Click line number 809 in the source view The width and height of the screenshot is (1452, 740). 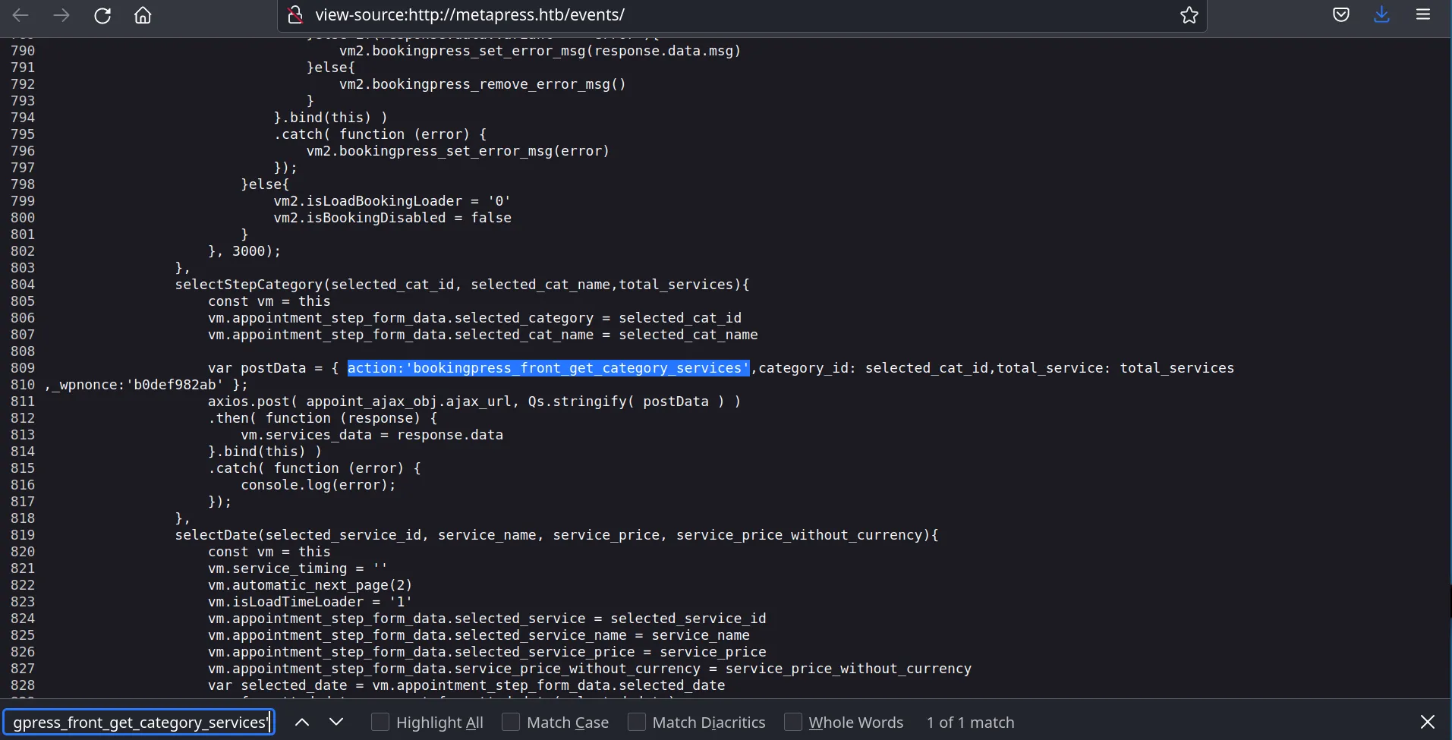(x=22, y=368)
